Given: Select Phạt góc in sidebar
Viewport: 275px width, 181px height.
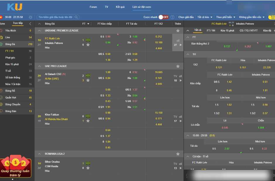Looking at the screenshot, I should pos(10,58).
